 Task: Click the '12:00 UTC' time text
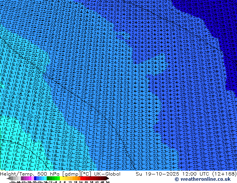197,174
